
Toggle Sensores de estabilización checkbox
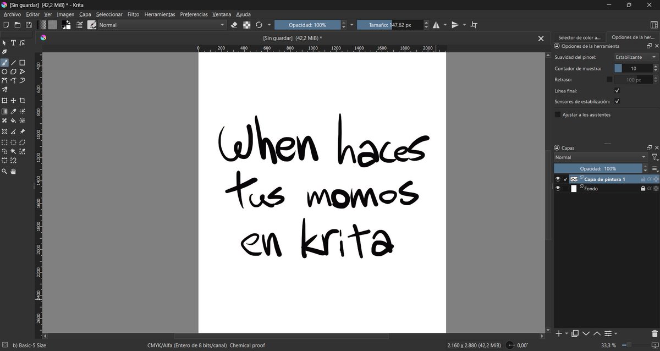pyautogui.click(x=617, y=102)
